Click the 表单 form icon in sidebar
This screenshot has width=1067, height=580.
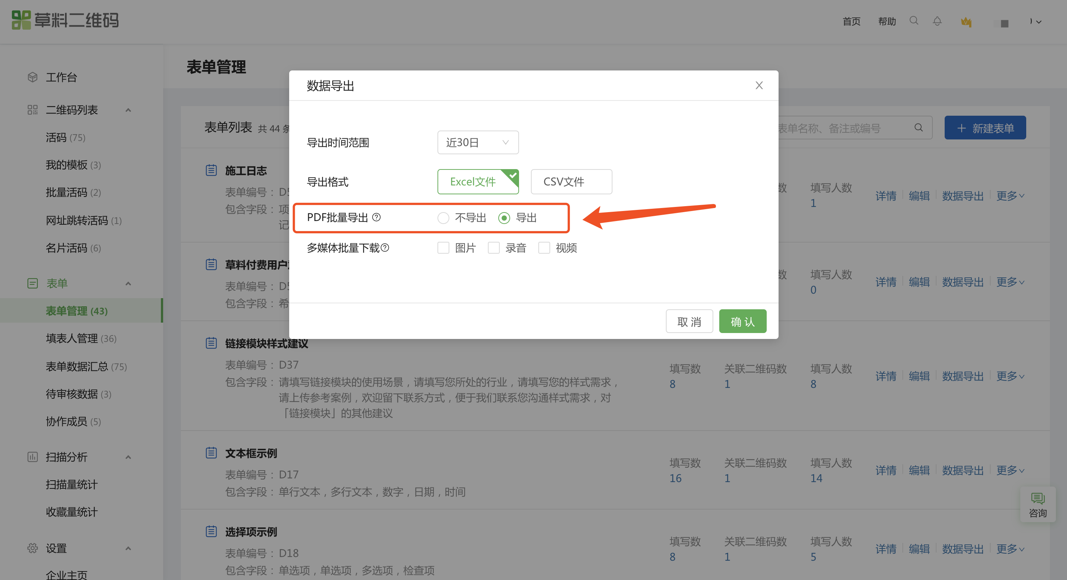click(x=32, y=283)
